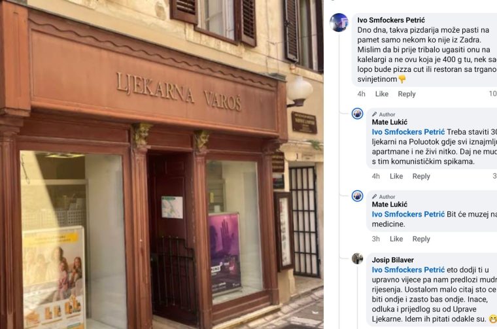Click the 4h timestamp on top comment

point(362,94)
